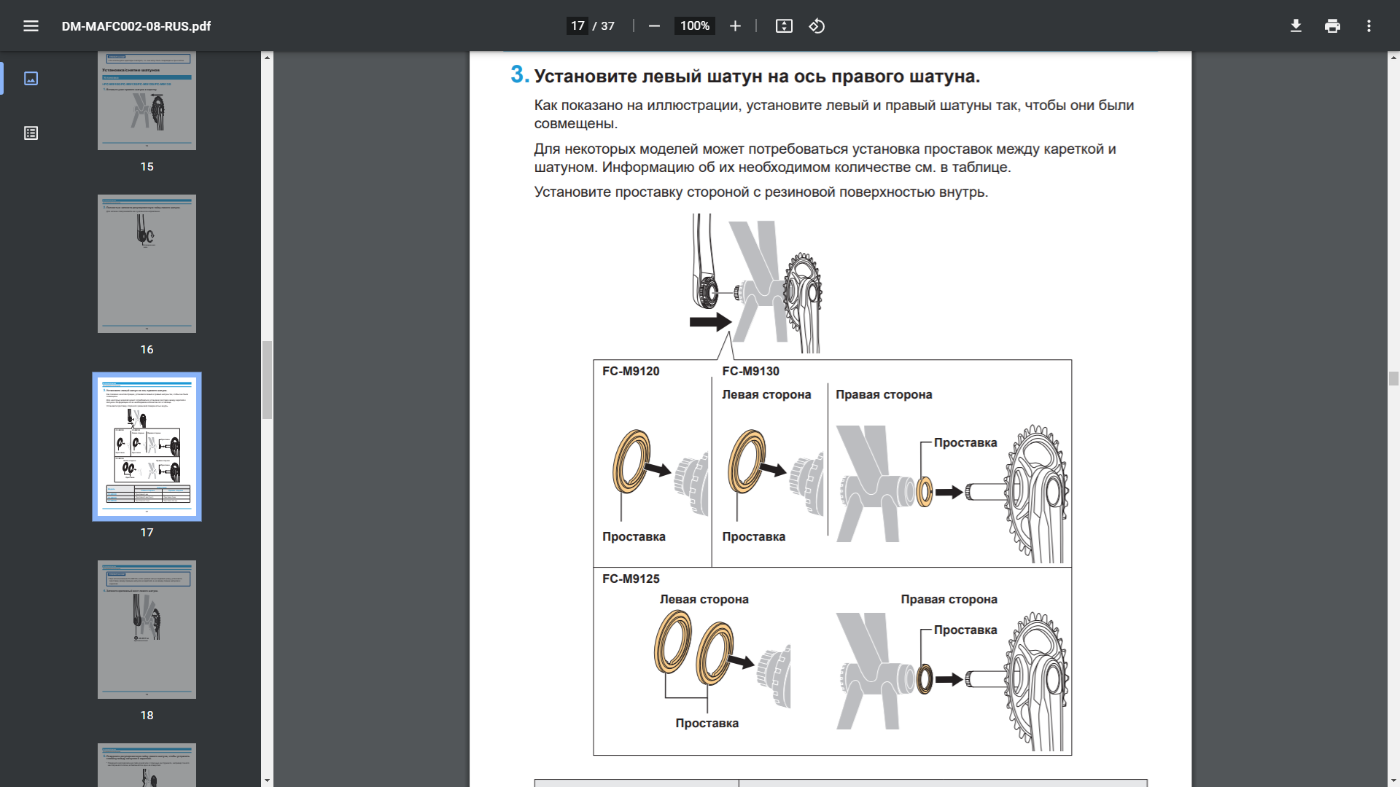The image size is (1400, 787).
Task: Zoom out with the minus button
Action: point(654,26)
